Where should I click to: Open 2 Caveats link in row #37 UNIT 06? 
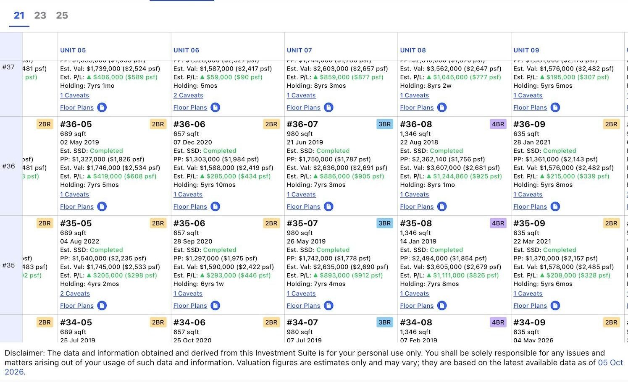[189, 95]
